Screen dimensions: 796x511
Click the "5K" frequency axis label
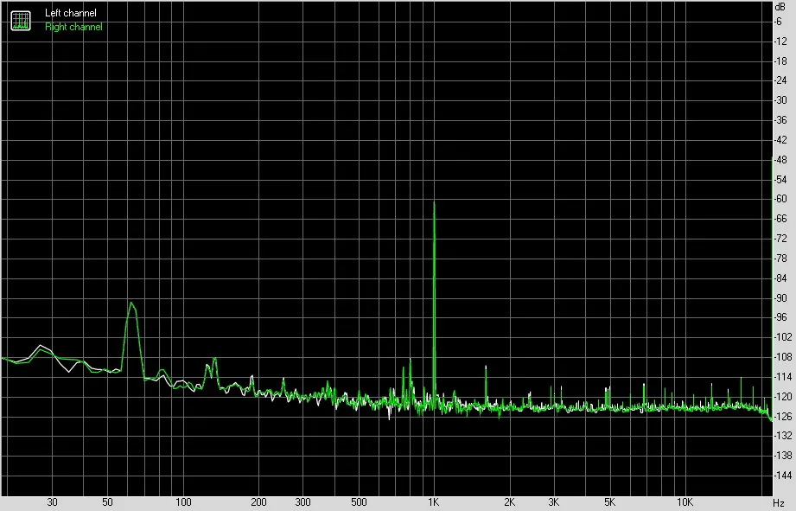point(609,502)
